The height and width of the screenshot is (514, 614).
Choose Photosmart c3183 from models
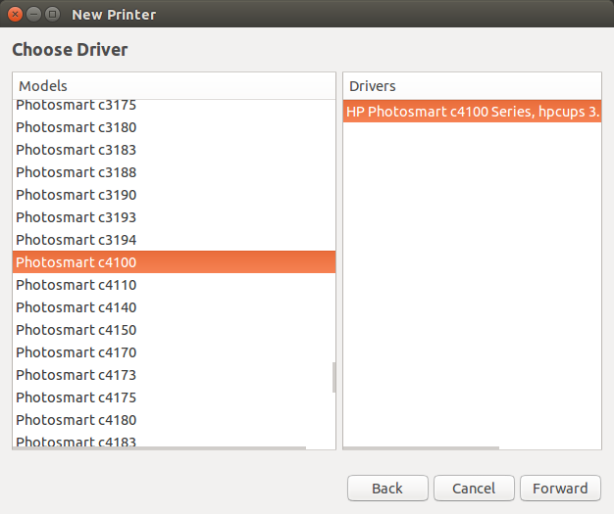[x=174, y=150]
